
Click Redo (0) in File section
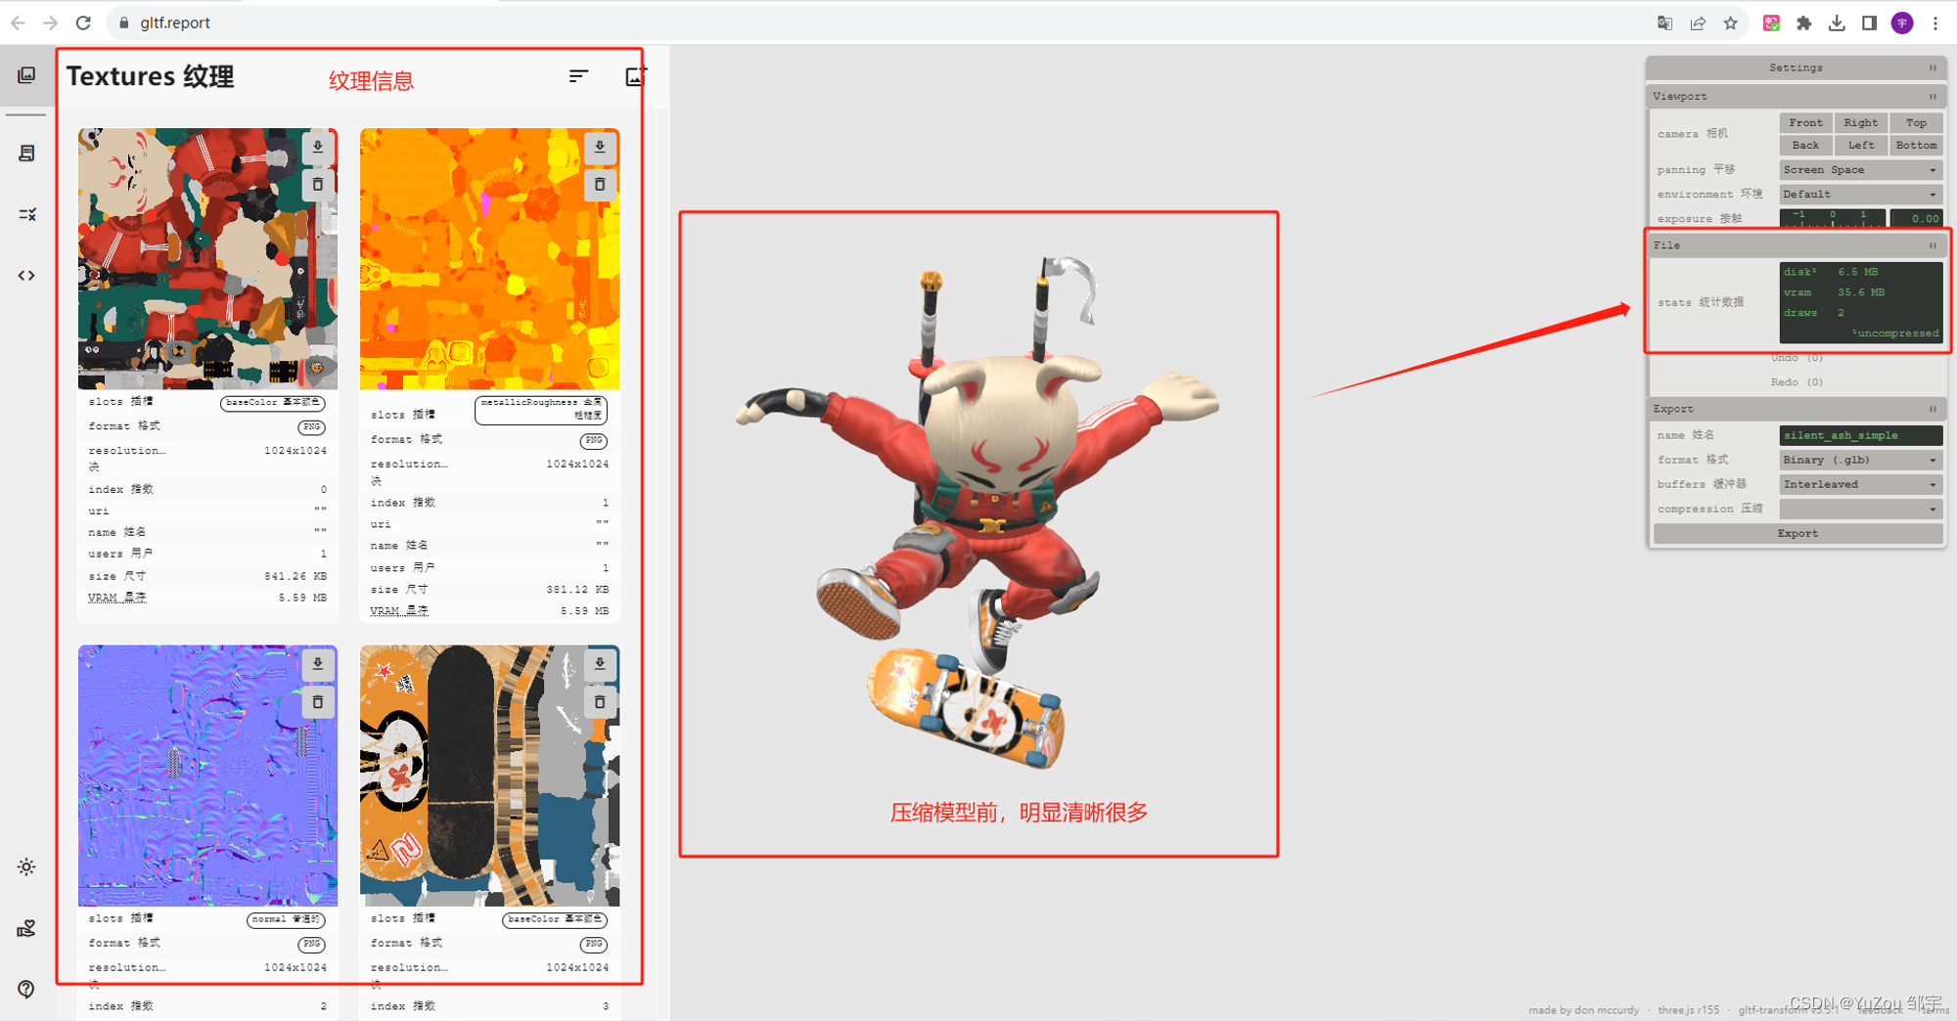point(1797,382)
